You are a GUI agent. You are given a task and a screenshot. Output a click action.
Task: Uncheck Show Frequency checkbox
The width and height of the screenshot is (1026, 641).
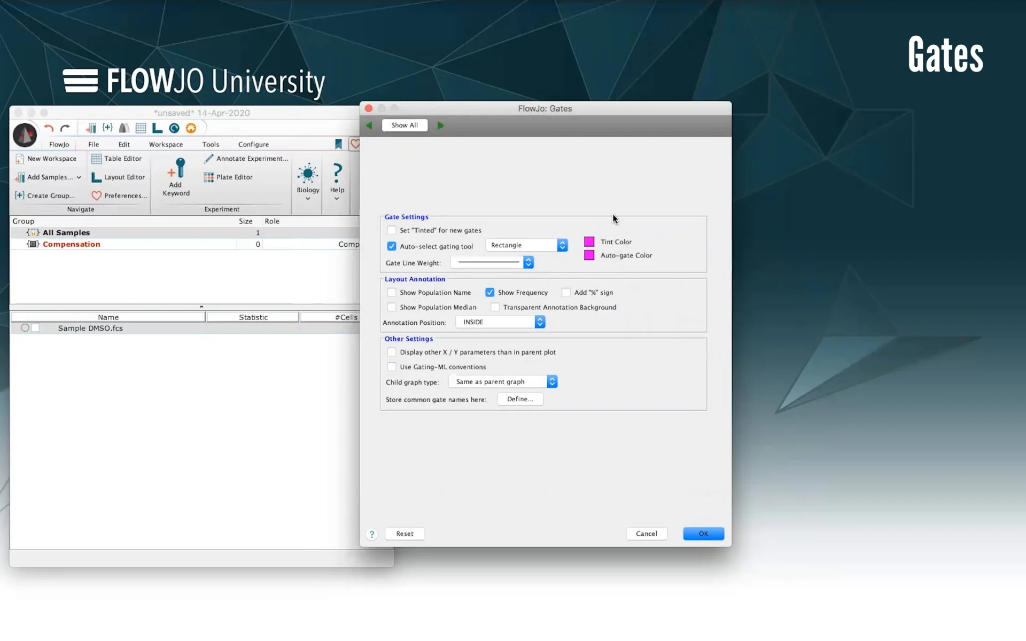point(489,293)
